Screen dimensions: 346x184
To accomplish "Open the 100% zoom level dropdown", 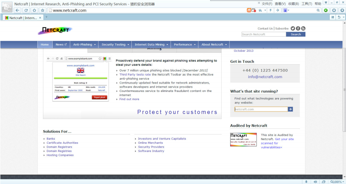I will tap(337, 182).
